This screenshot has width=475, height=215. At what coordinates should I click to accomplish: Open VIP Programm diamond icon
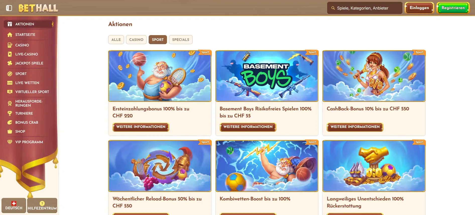pyautogui.click(x=10, y=142)
